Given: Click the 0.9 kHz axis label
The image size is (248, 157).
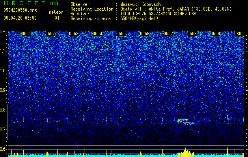Looking at the screenshot, I should pos(4,90).
